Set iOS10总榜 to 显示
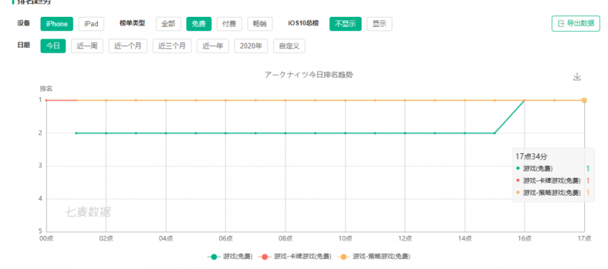Viewport: 608px width, 269px height. tap(379, 24)
